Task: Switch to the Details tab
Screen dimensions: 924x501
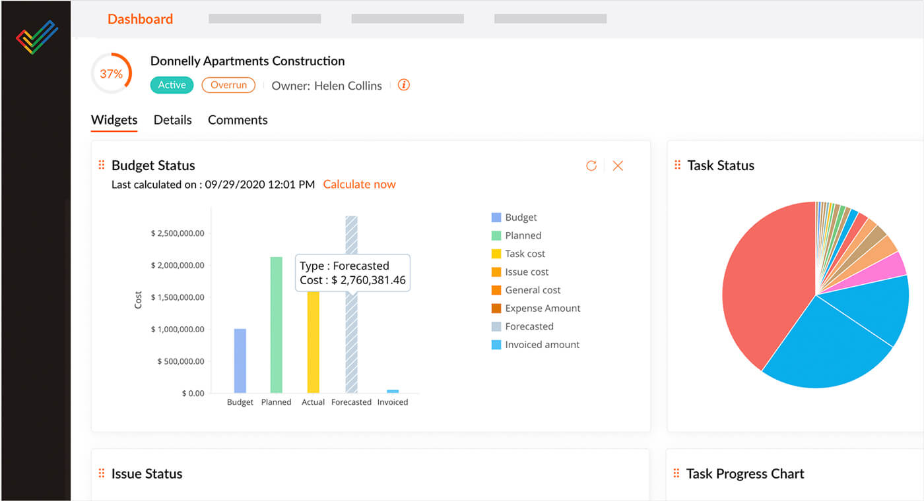Action: 172,120
